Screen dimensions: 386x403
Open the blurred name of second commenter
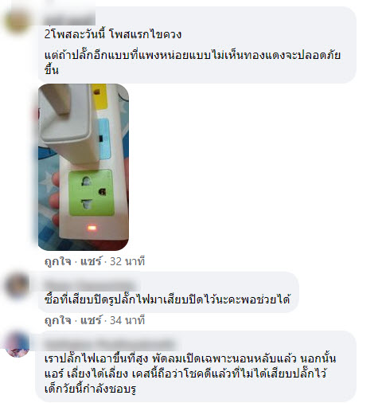[90, 285]
